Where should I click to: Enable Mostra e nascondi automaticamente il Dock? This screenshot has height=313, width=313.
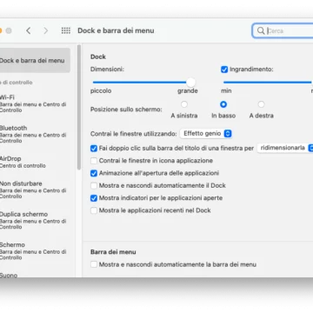coord(94,186)
